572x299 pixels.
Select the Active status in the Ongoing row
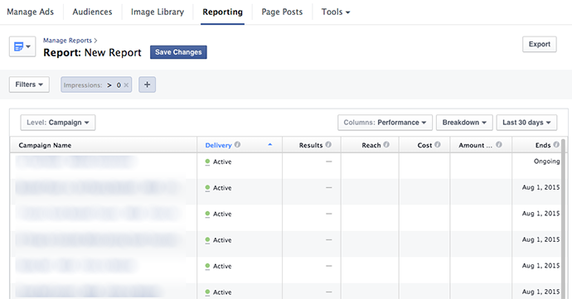222,162
